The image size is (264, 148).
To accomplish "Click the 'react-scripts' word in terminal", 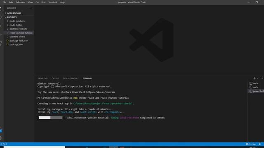I will pos(88,112).
